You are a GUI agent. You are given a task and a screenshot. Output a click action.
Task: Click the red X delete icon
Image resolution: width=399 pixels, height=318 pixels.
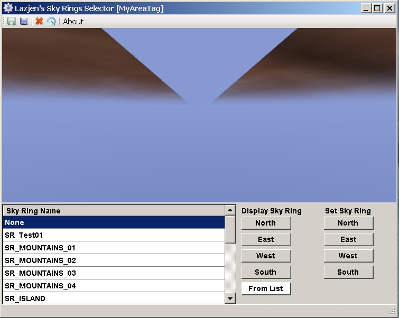coord(39,21)
